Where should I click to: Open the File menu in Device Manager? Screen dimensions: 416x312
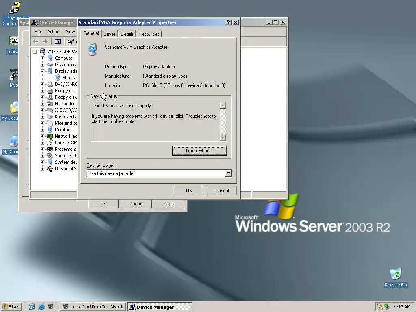(x=37, y=32)
